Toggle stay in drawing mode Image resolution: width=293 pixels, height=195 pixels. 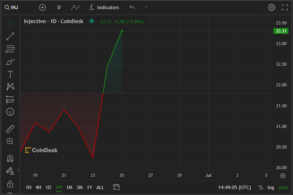tap(10, 171)
